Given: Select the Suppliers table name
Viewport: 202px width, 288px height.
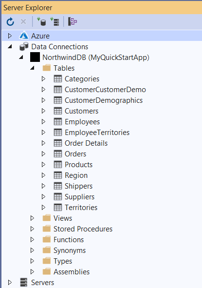Looking at the screenshot, I should (x=80, y=197).
